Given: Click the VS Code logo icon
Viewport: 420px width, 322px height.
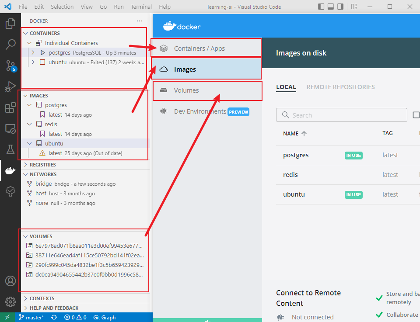Looking at the screenshot, I should point(8,7).
